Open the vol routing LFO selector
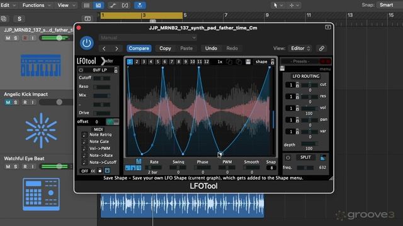 coord(292,109)
